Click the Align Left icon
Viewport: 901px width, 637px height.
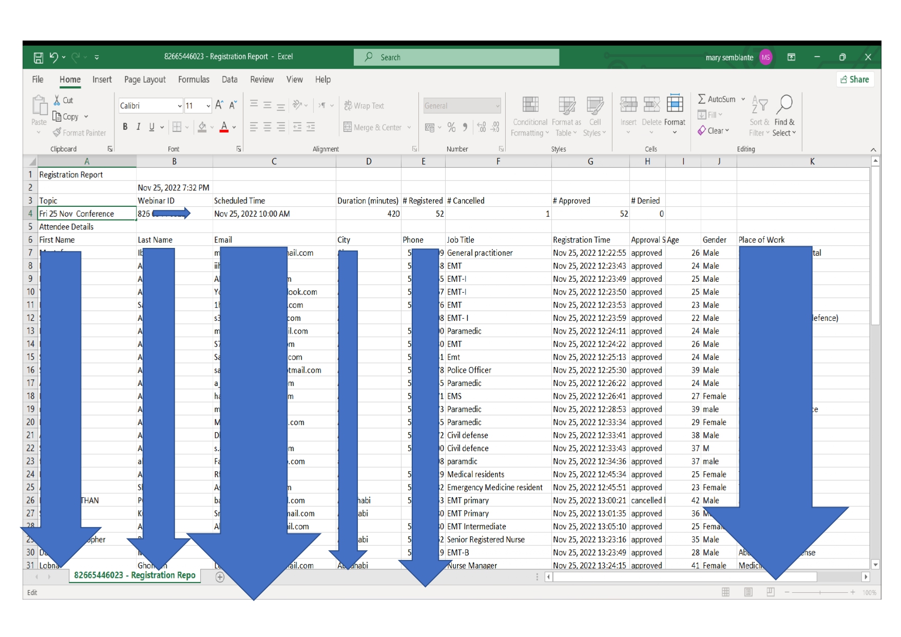click(x=254, y=127)
